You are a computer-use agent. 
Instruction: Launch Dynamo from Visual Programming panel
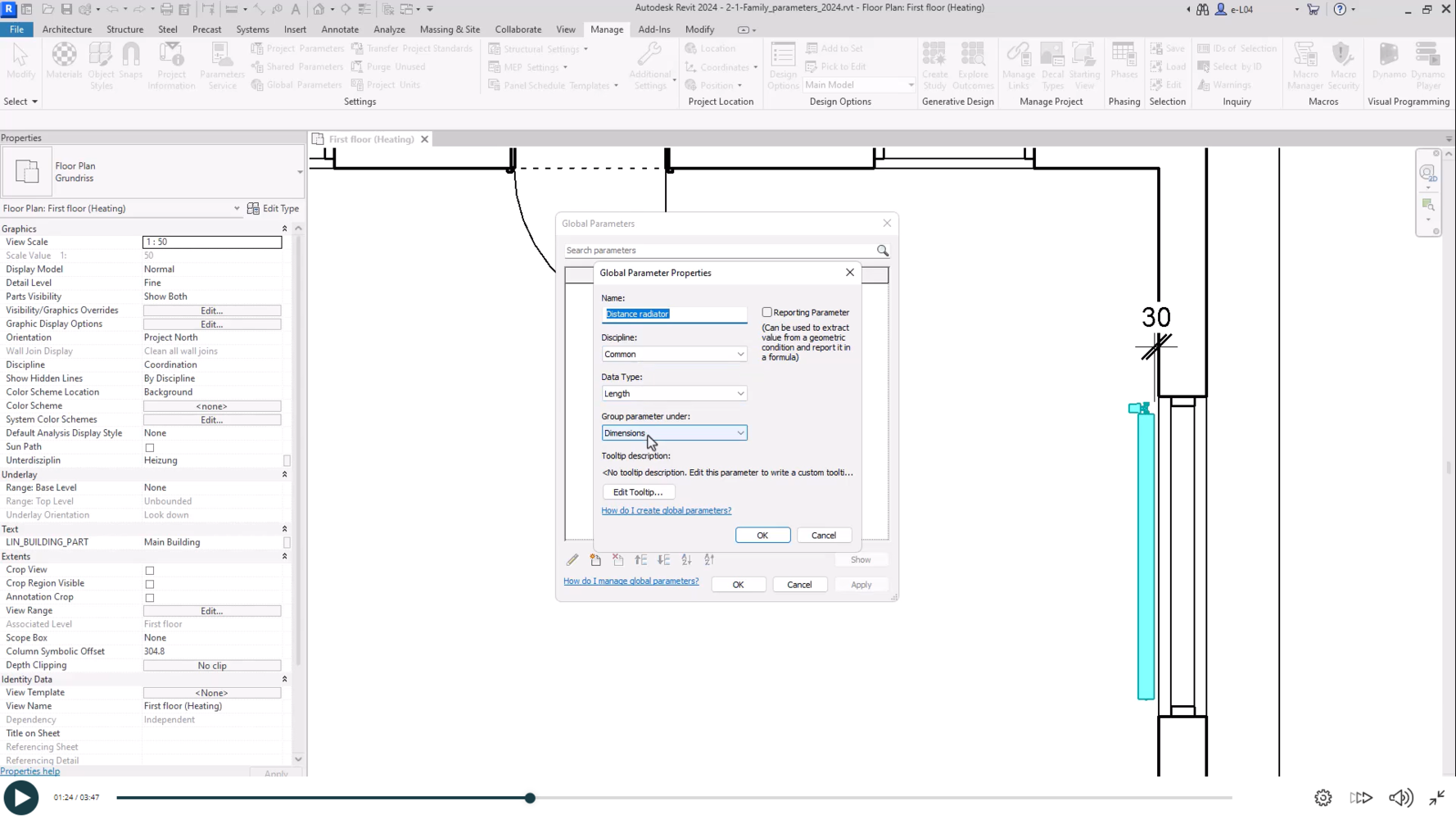pos(1389,62)
